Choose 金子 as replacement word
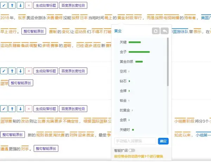211x162 pixels. [x=123, y=52]
